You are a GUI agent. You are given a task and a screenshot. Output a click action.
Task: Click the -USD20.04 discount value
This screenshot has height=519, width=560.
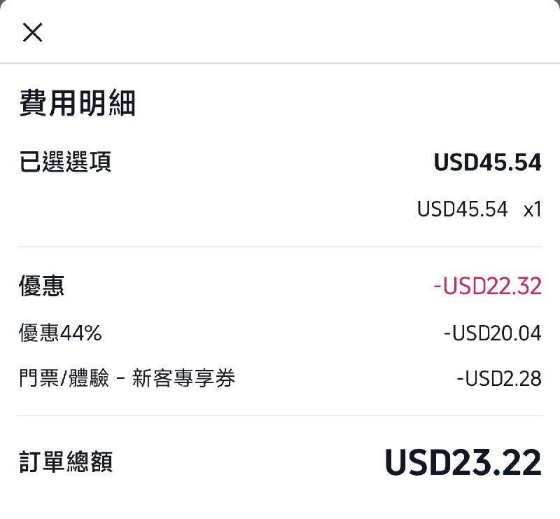tap(493, 333)
